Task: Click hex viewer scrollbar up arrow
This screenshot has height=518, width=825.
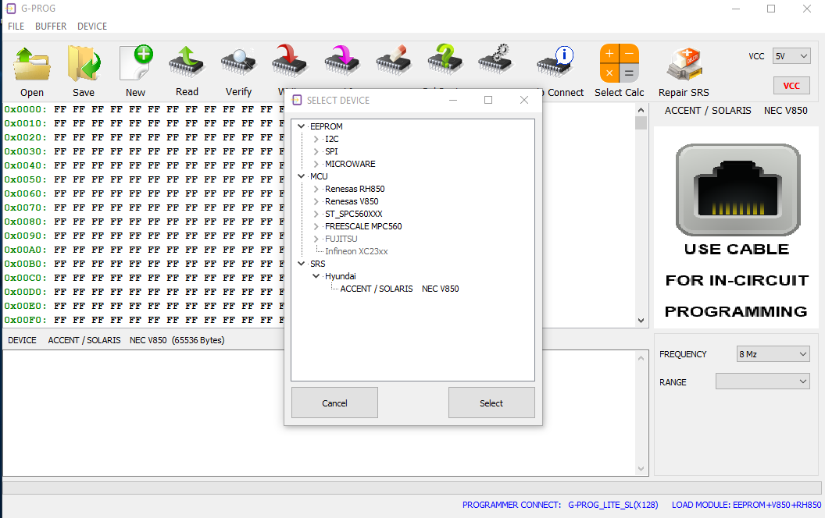Action: (641, 110)
